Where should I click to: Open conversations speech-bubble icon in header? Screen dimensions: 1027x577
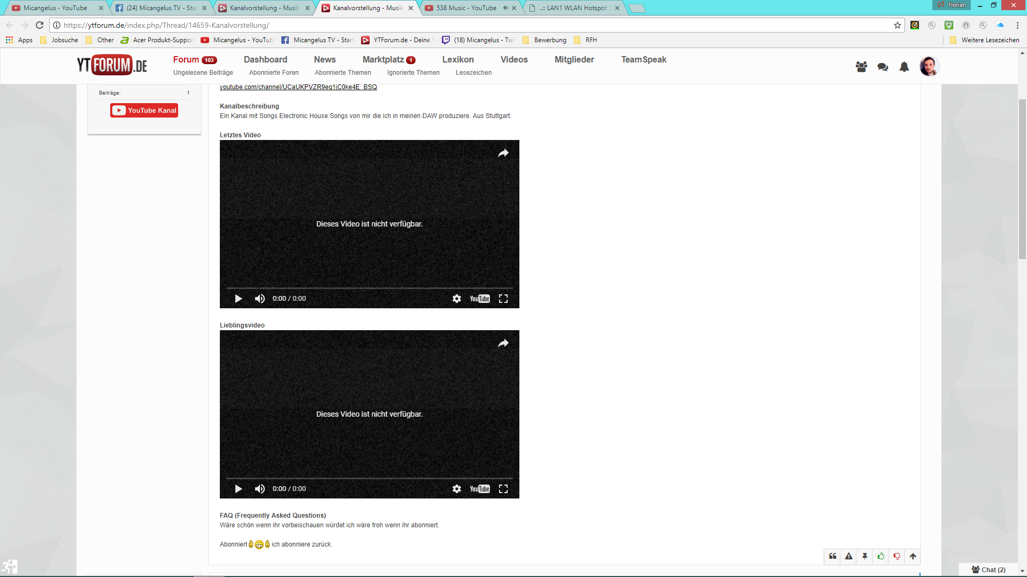click(x=883, y=67)
